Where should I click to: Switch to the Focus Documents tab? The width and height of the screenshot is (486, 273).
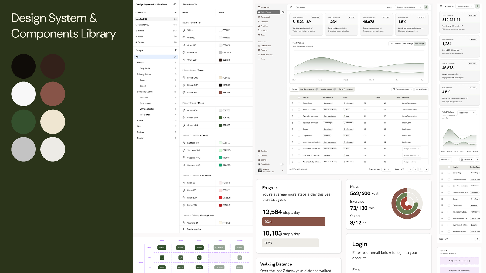click(346, 89)
